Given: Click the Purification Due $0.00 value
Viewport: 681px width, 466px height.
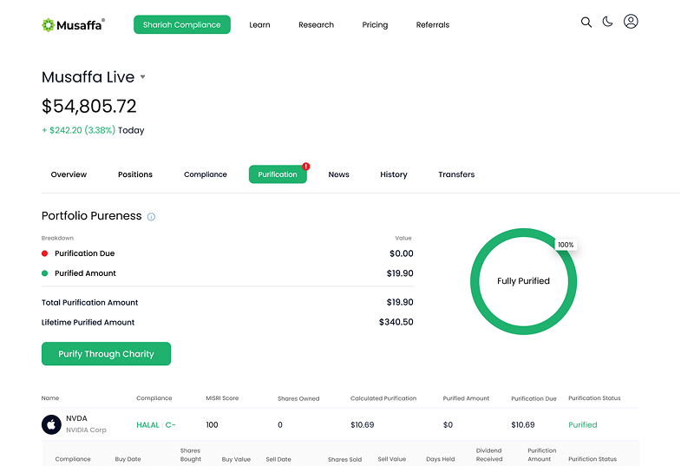Looking at the screenshot, I should (x=402, y=253).
